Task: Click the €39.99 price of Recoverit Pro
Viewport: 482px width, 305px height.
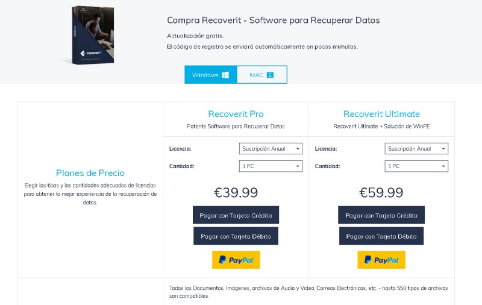Action: tap(236, 193)
